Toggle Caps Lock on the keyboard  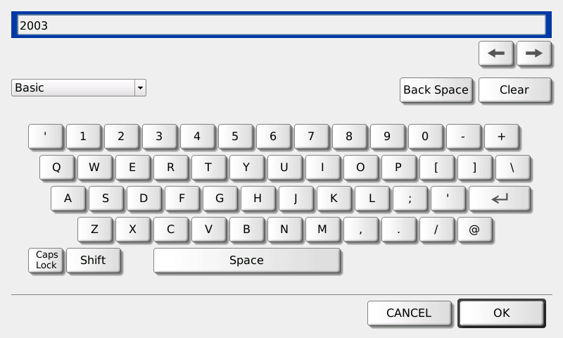pyautogui.click(x=46, y=260)
